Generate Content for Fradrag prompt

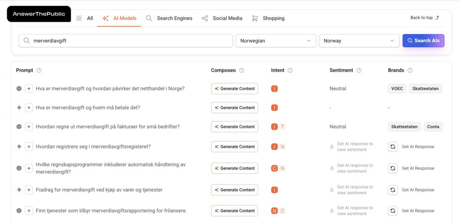[x=234, y=190]
